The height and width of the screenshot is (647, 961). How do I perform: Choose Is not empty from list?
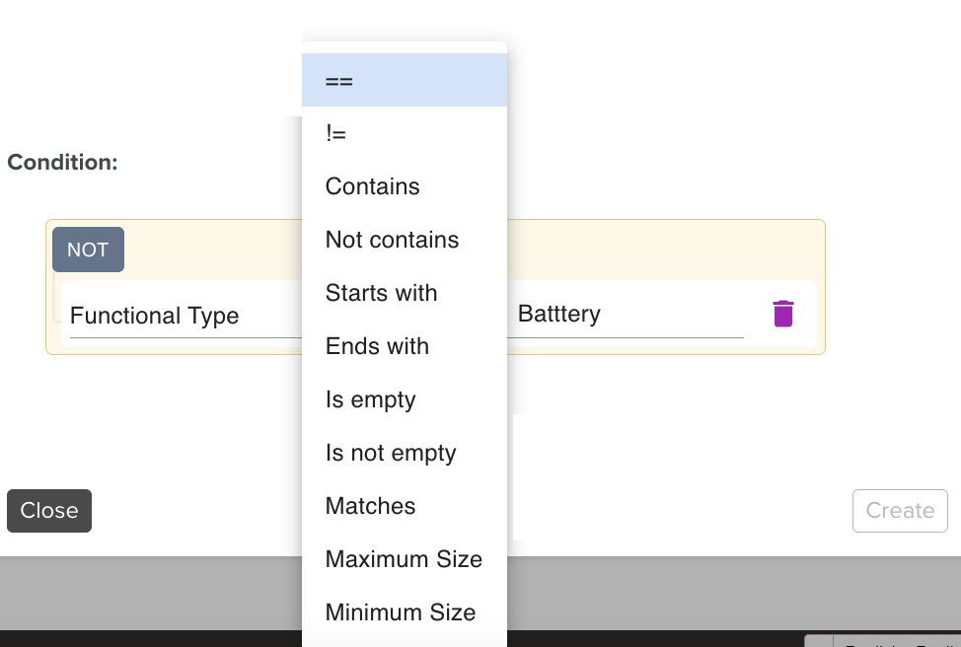click(x=404, y=453)
